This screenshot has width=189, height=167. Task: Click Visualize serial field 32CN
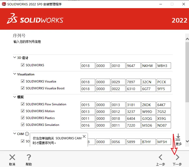pos(149,82)
